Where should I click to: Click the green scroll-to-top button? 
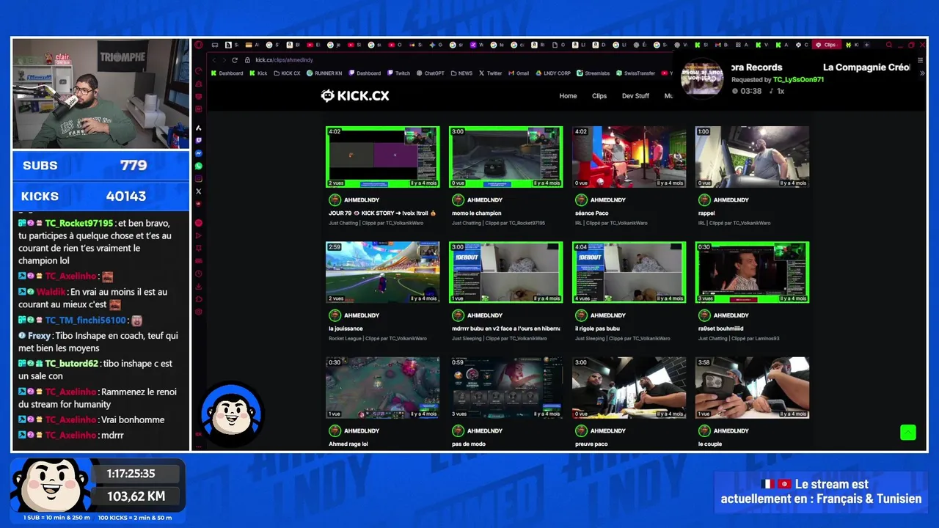click(x=908, y=433)
